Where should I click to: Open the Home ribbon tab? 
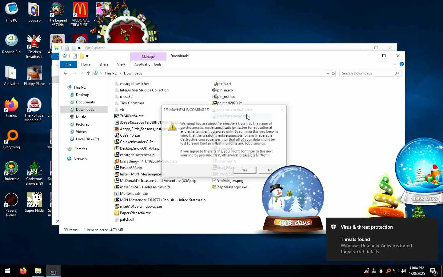[x=86, y=64]
